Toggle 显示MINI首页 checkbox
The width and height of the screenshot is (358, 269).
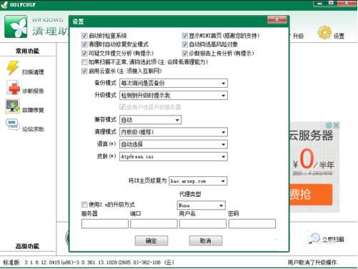pyautogui.click(x=184, y=36)
